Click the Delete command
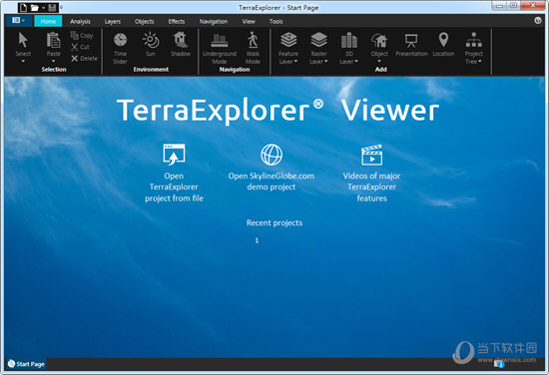 click(84, 59)
